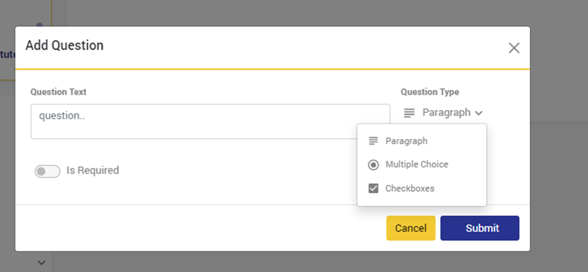This screenshot has width=588, height=272.
Task: Choose the Paragraph option from the list
Action: pos(406,141)
